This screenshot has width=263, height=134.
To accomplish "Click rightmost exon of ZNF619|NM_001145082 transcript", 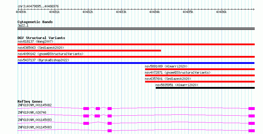I will pos(251,109).
